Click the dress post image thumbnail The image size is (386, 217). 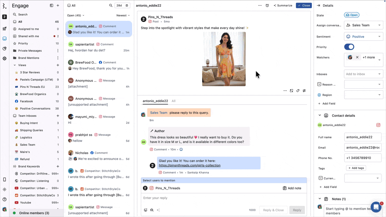[x=224, y=59]
